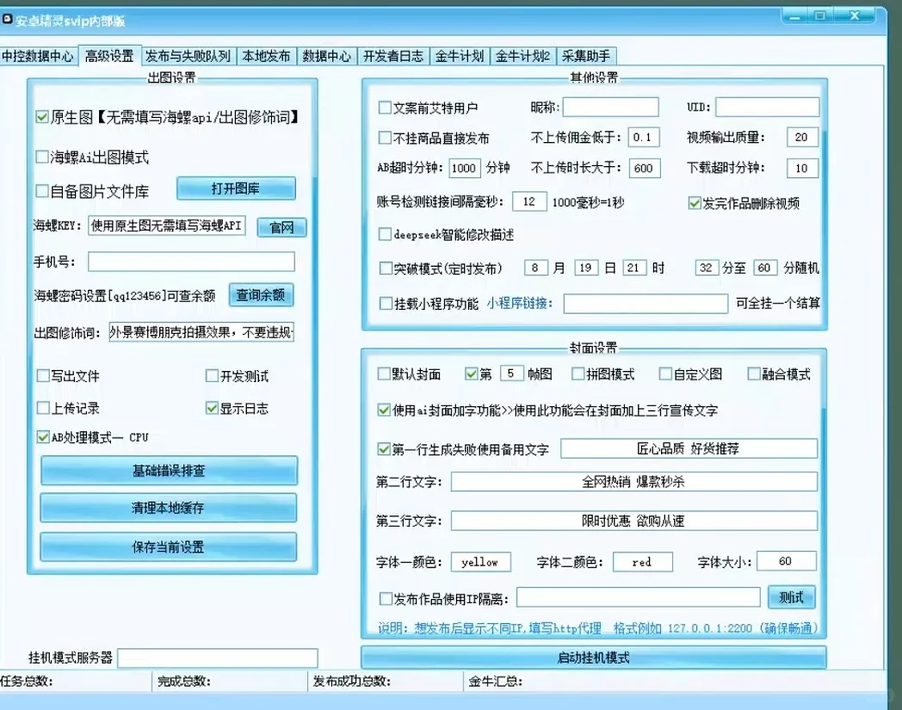The image size is (902, 710).
Task: Start 启动挂机模式 button
Action: pos(594,657)
